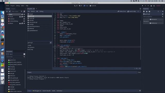Expand the Resource section in Inspector

click(153, 21)
